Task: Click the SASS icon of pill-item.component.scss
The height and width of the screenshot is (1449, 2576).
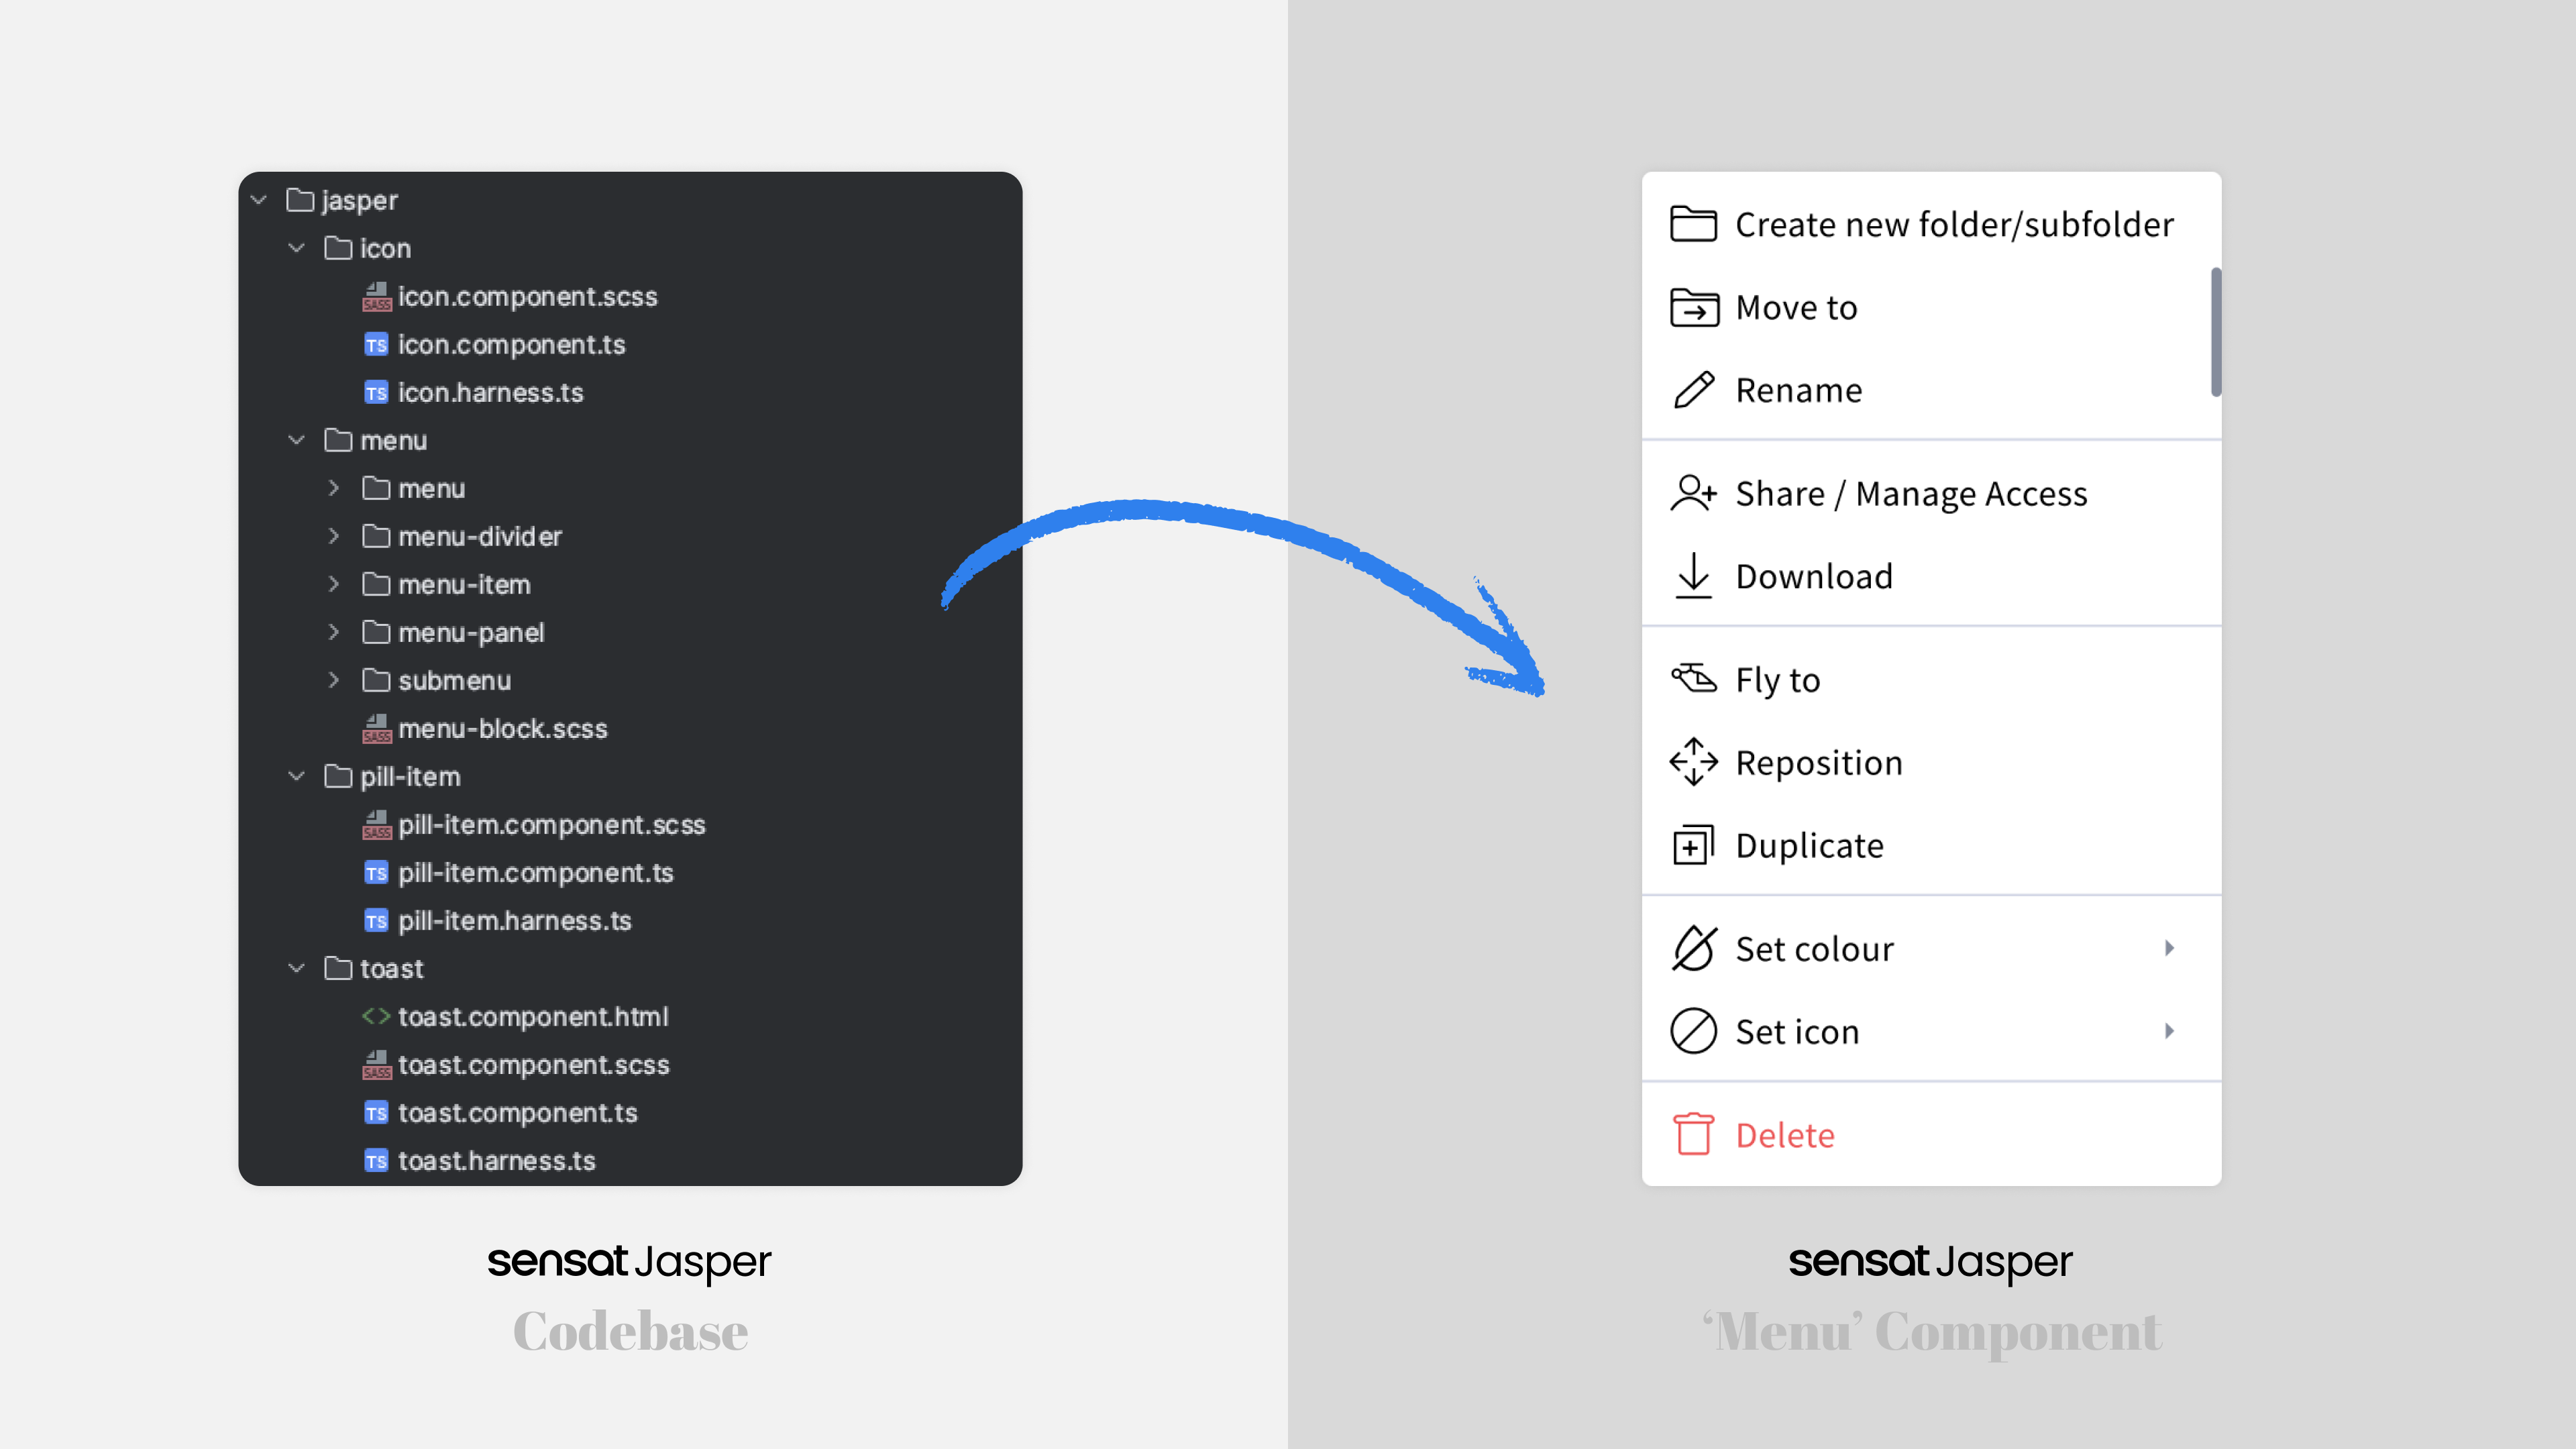Action: (x=376, y=824)
